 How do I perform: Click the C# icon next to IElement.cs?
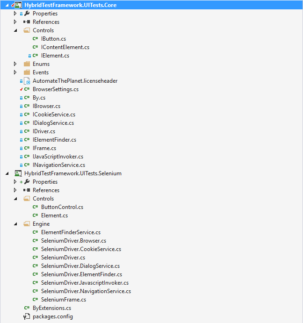click(35, 56)
